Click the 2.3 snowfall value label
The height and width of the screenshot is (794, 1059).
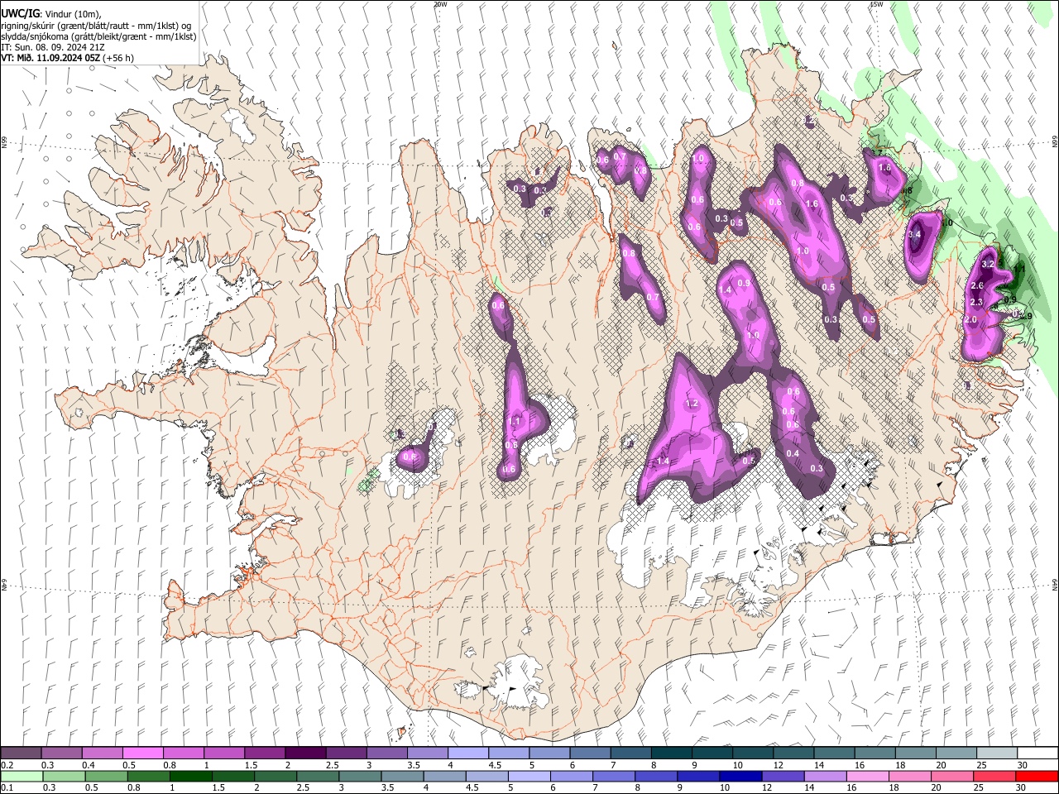point(975,302)
